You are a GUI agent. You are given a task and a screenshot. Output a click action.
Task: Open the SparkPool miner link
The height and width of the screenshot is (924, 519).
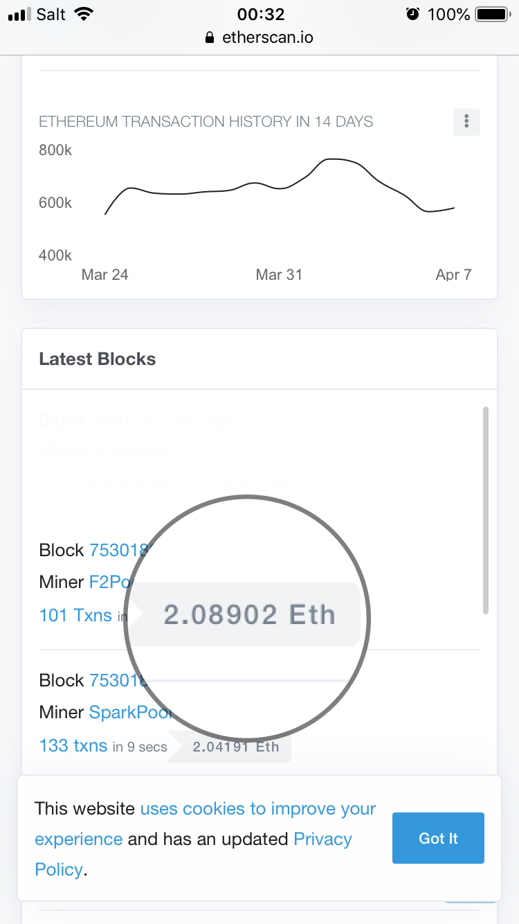click(129, 712)
